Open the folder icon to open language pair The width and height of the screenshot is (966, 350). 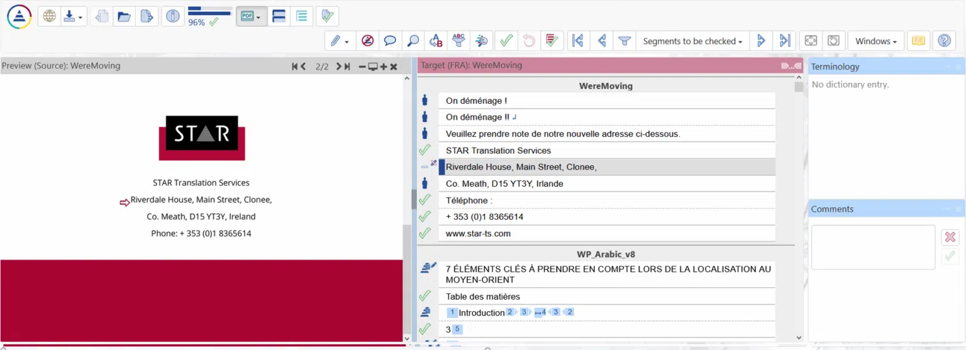point(125,16)
